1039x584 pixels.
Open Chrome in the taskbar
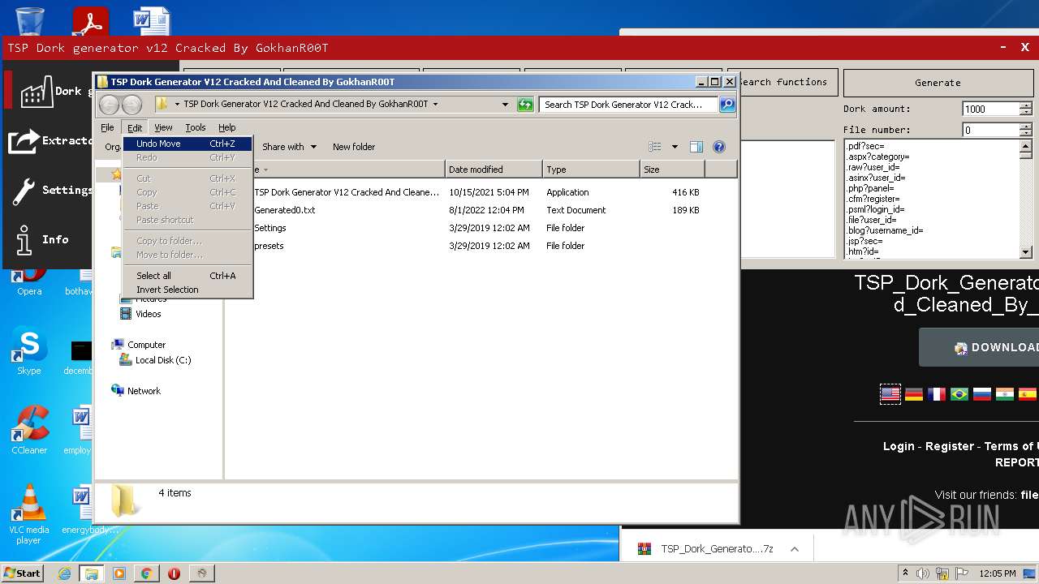(146, 573)
